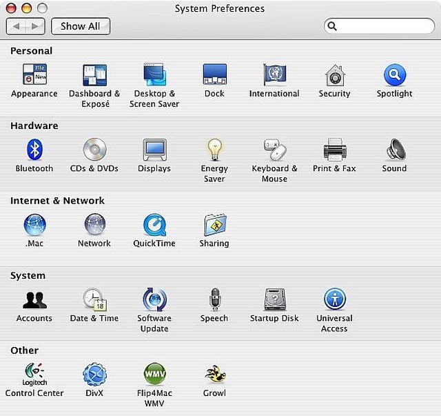Screen dimensions: 441x416
Task: Open Print & Fax printer icon
Action: pyautogui.click(x=335, y=149)
